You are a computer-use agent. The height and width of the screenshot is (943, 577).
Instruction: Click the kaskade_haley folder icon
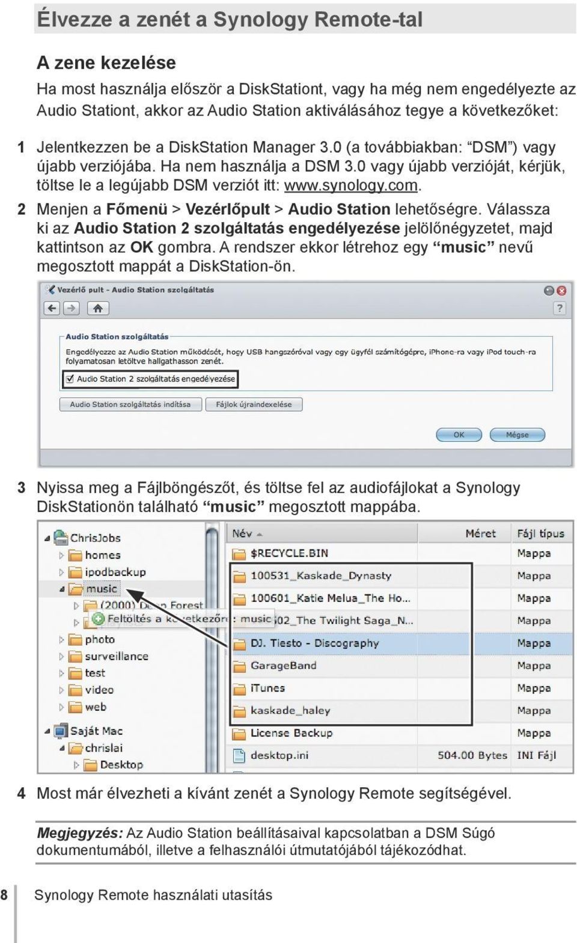(239, 711)
